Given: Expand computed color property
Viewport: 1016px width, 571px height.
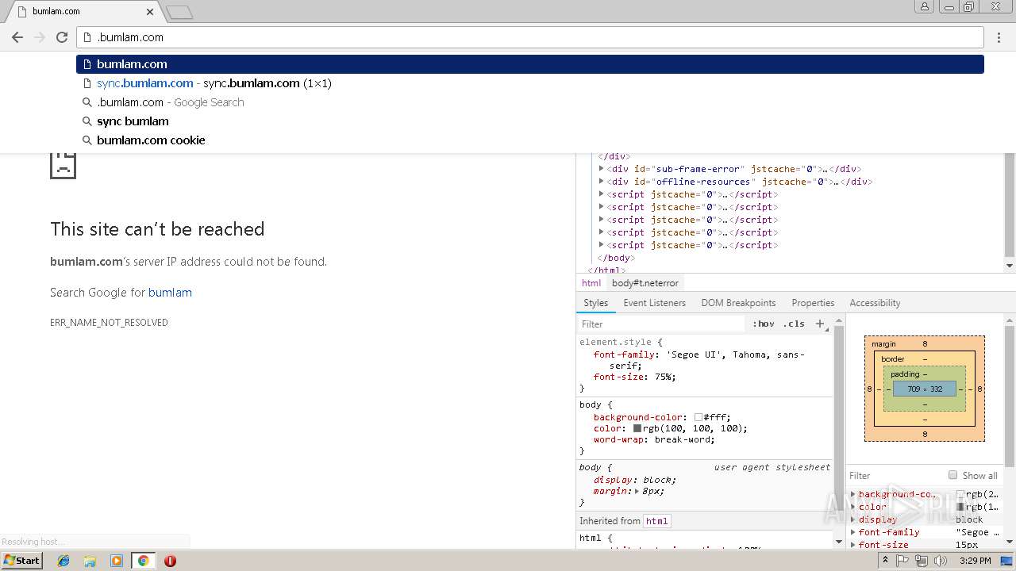Looking at the screenshot, I should pos(853,507).
